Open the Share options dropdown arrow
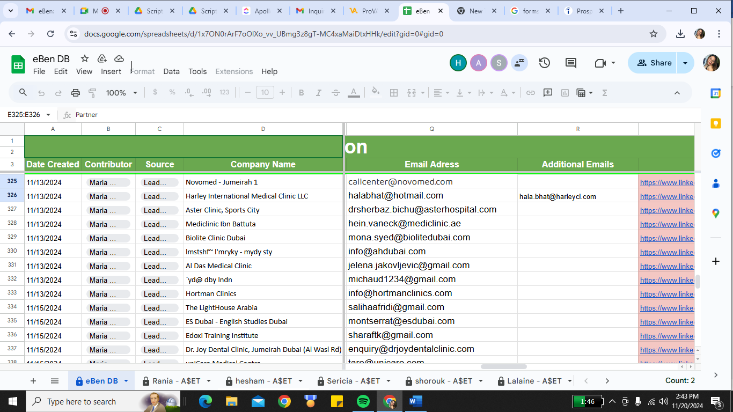 (x=685, y=63)
